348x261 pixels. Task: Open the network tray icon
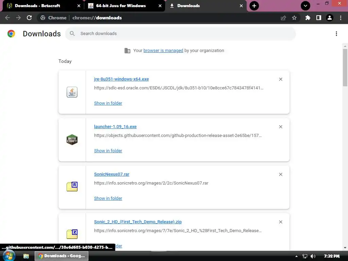[305, 256]
